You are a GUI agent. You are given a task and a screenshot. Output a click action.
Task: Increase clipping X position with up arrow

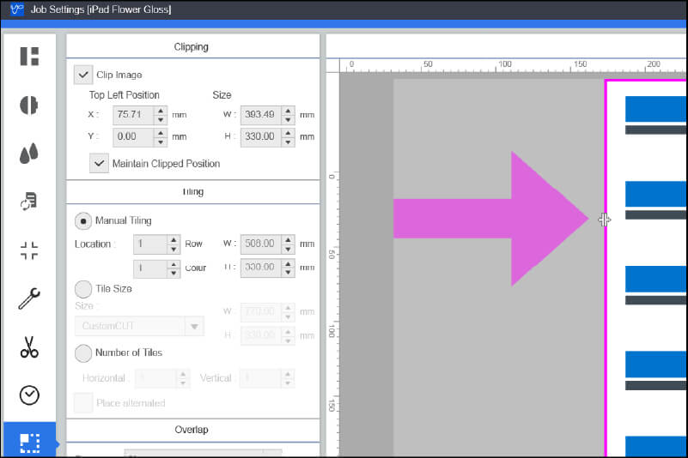tap(161, 110)
